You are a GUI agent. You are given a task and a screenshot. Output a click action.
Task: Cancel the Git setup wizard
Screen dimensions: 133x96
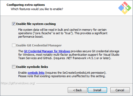click(x=120, y=90)
